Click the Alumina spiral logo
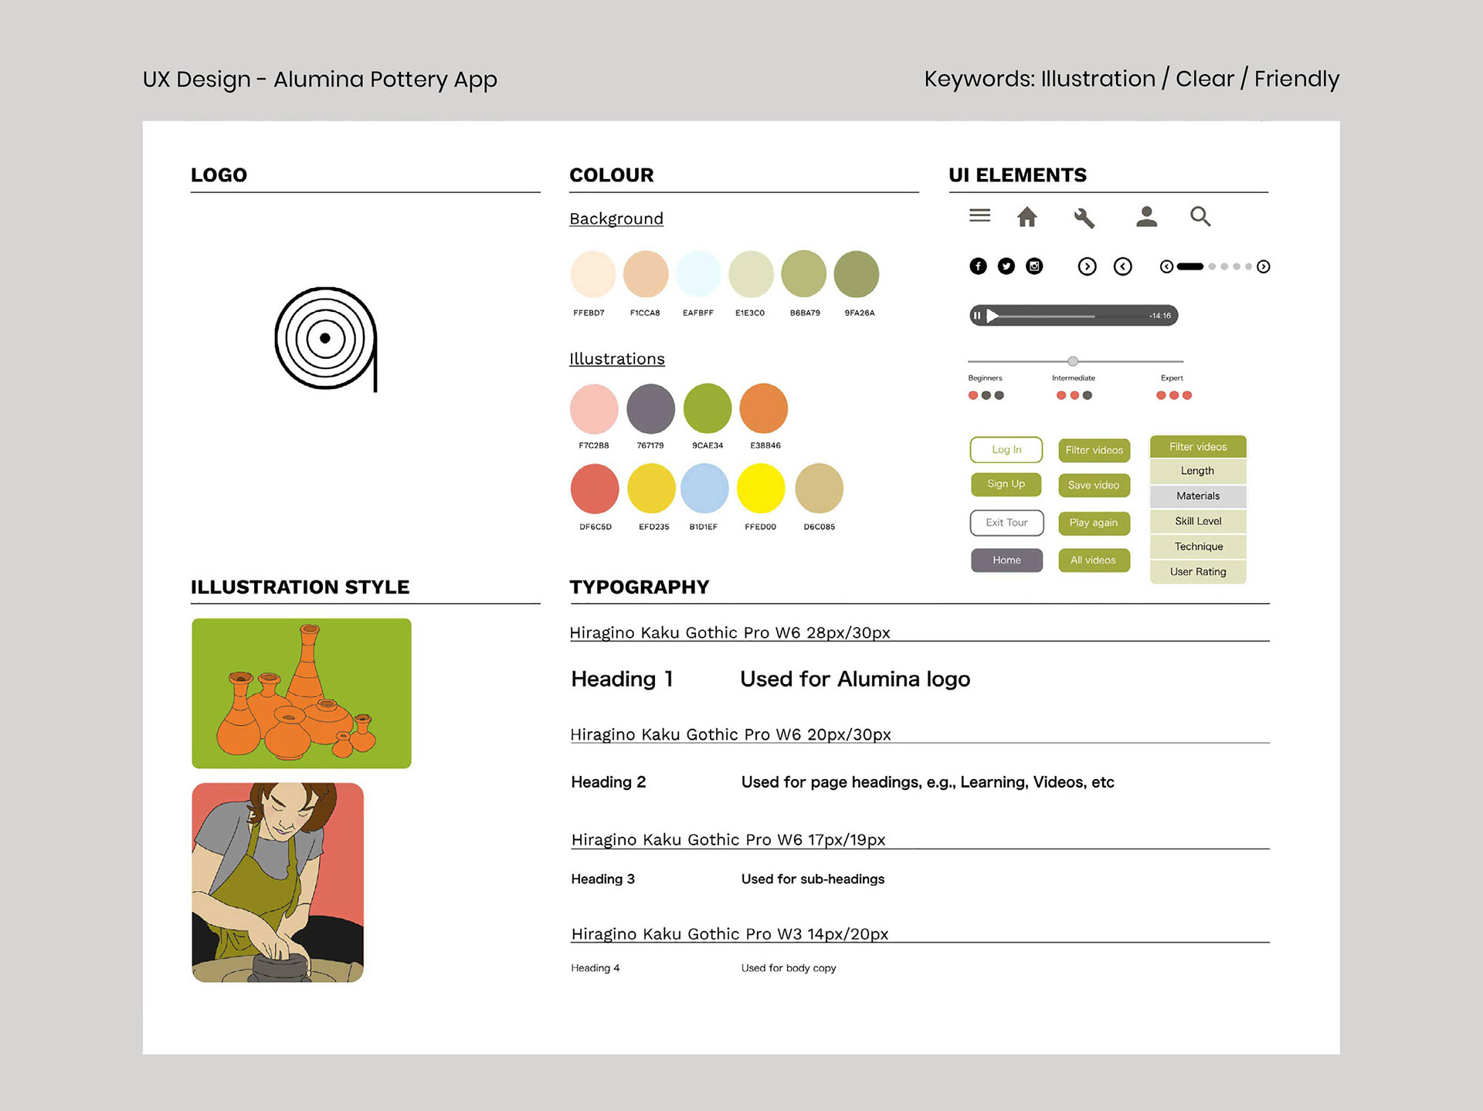The height and width of the screenshot is (1111, 1483). tap(326, 339)
